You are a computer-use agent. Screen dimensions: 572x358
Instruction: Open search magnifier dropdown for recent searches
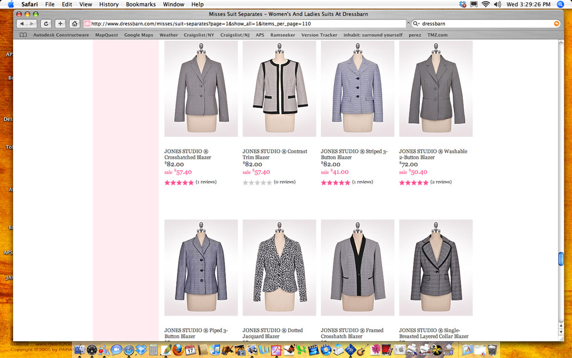tap(416, 23)
